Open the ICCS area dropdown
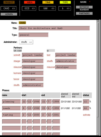Screen dimensions: 101x137 coord(29,8)
